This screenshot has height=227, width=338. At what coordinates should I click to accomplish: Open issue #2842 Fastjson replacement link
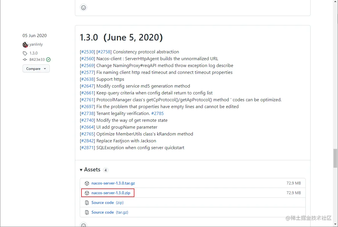point(87,141)
